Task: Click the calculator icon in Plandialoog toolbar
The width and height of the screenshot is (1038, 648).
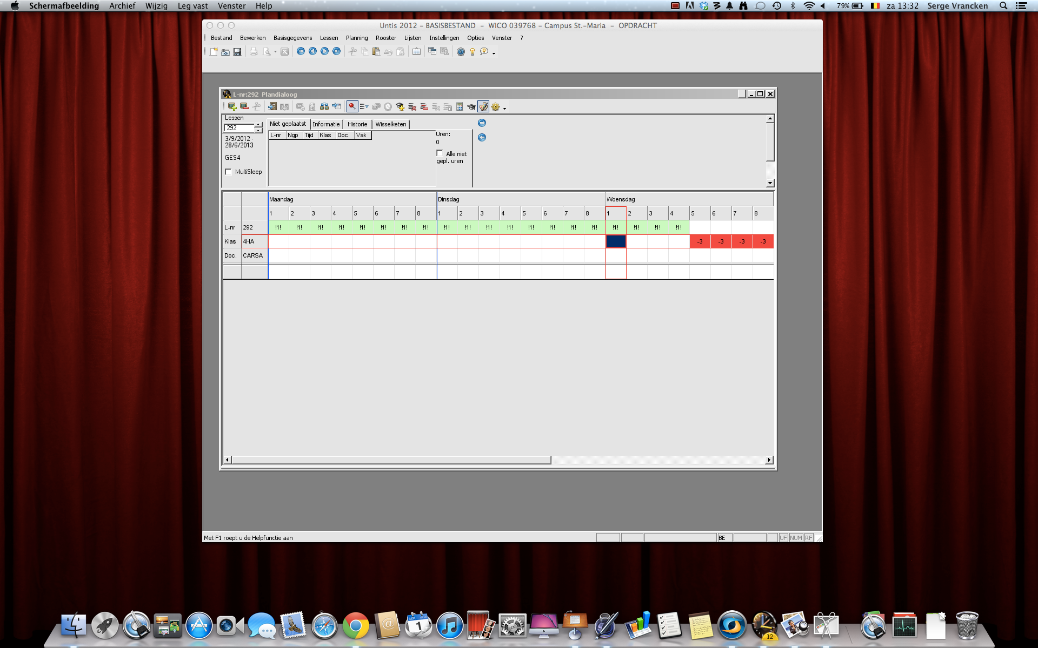Action: click(460, 107)
